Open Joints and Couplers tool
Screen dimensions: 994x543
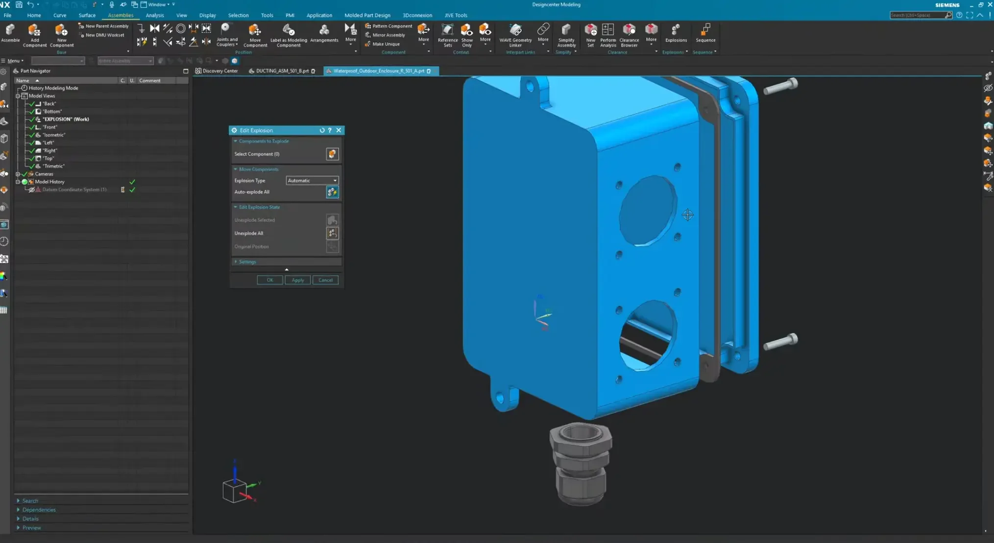click(227, 35)
